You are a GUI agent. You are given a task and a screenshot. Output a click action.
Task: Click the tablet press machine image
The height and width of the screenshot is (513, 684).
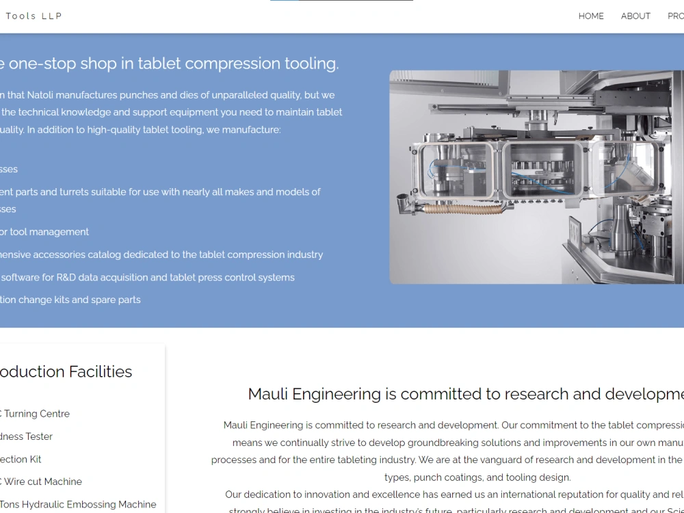[x=536, y=177]
